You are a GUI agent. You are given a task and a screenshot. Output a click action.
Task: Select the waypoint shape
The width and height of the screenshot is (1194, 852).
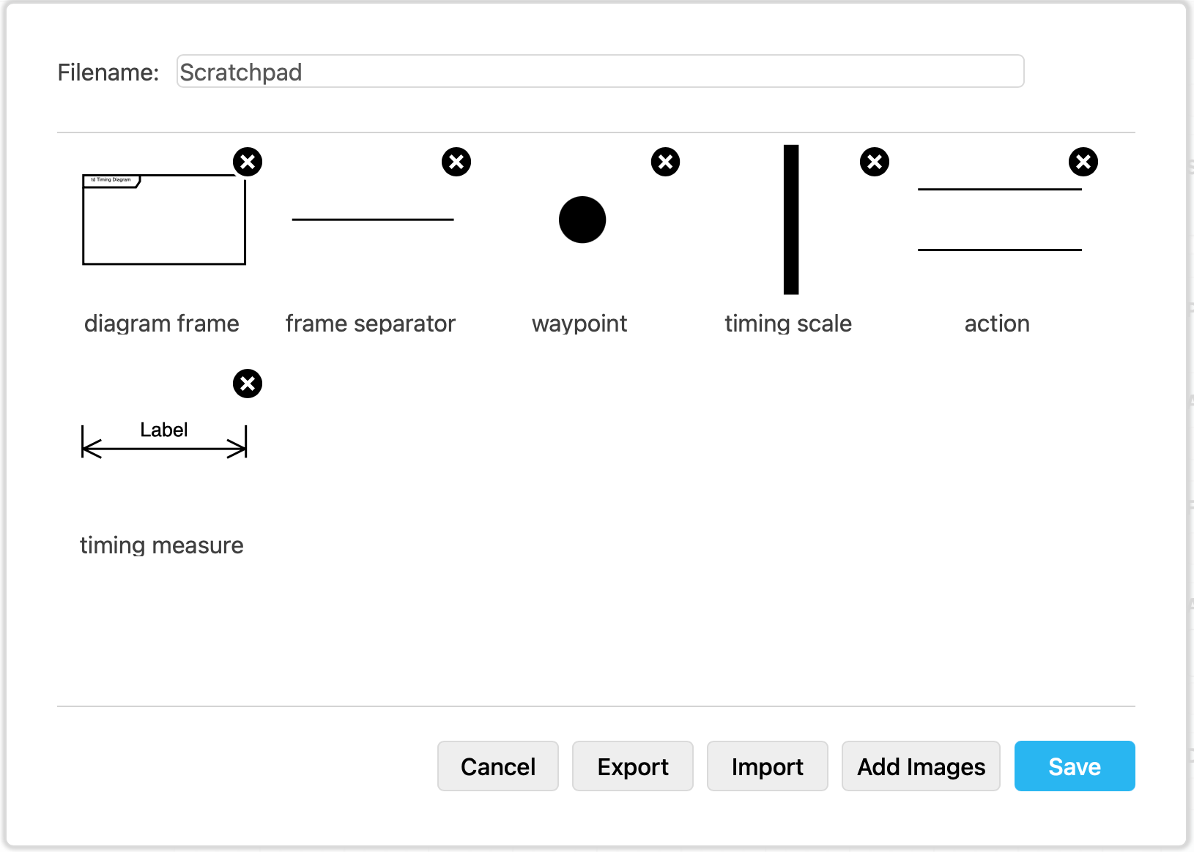click(x=582, y=219)
